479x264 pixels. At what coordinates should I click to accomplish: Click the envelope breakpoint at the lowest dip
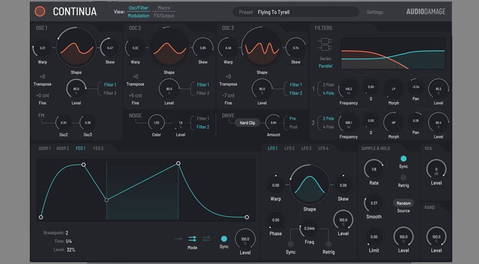tap(106, 200)
